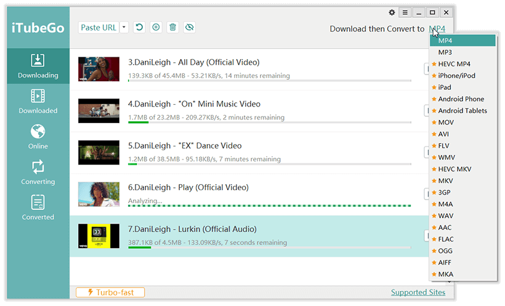Click the Paste URL button
This screenshot has width=505, height=306.
pyautogui.click(x=99, y=27)
